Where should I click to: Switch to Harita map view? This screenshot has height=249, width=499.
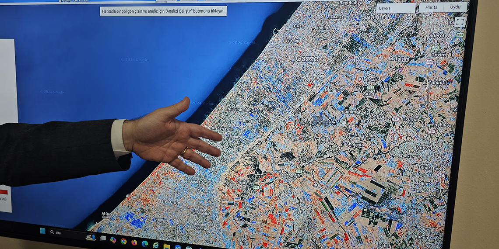[x=431, y=7]
